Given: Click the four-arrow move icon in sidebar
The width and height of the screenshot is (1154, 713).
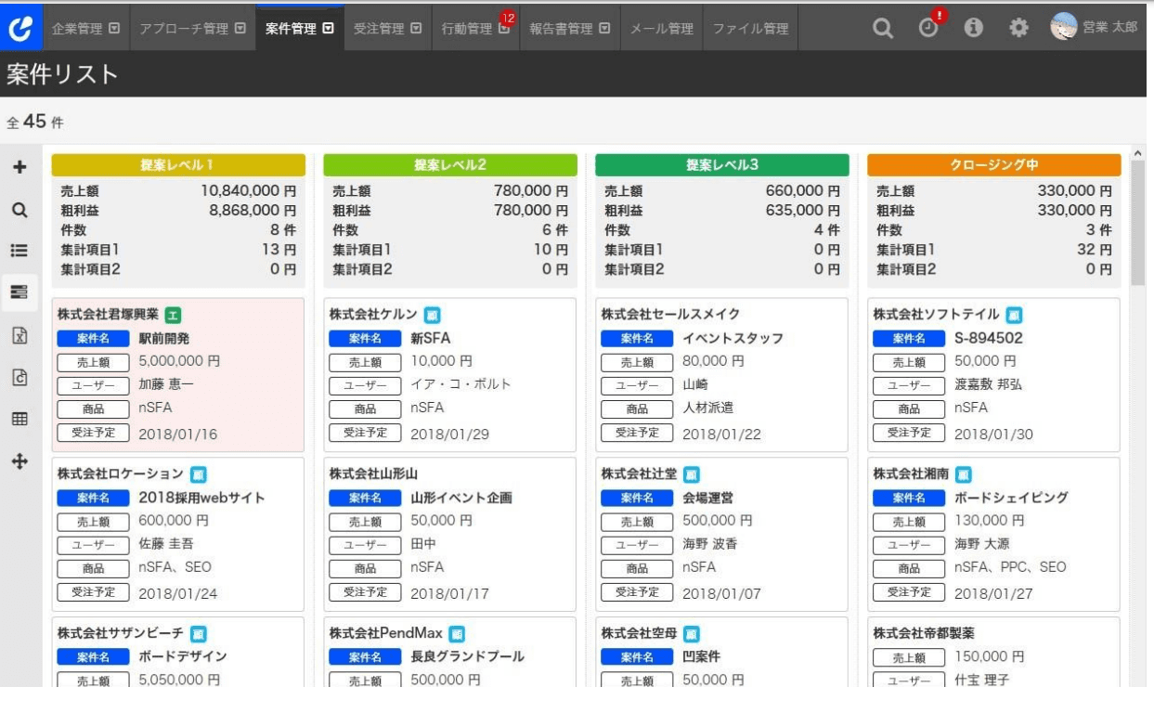Looking at the screenshot, I should 18,459.
